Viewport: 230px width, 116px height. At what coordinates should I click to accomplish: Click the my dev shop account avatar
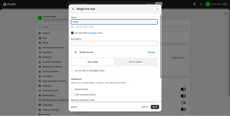coord(208,4)
